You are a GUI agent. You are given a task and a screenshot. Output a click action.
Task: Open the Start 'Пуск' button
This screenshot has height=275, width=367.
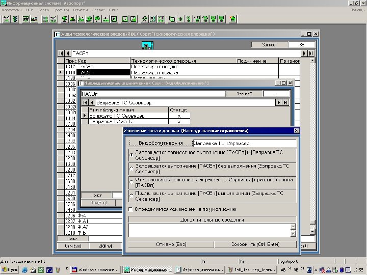[x=10, y=270]
